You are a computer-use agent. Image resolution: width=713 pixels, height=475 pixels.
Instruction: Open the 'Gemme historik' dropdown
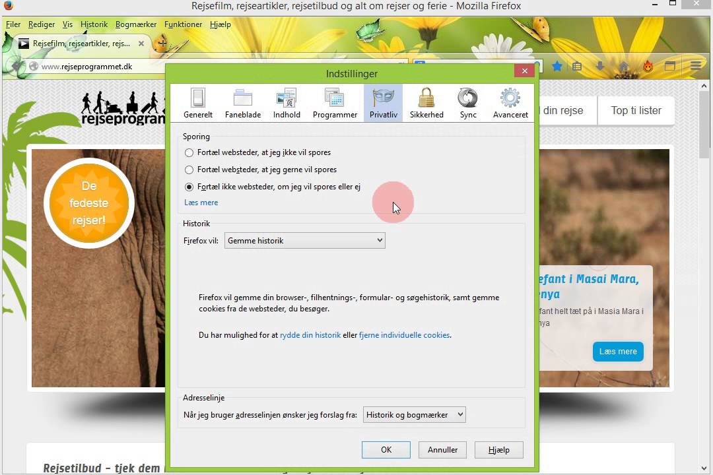(x=304, y=240)
